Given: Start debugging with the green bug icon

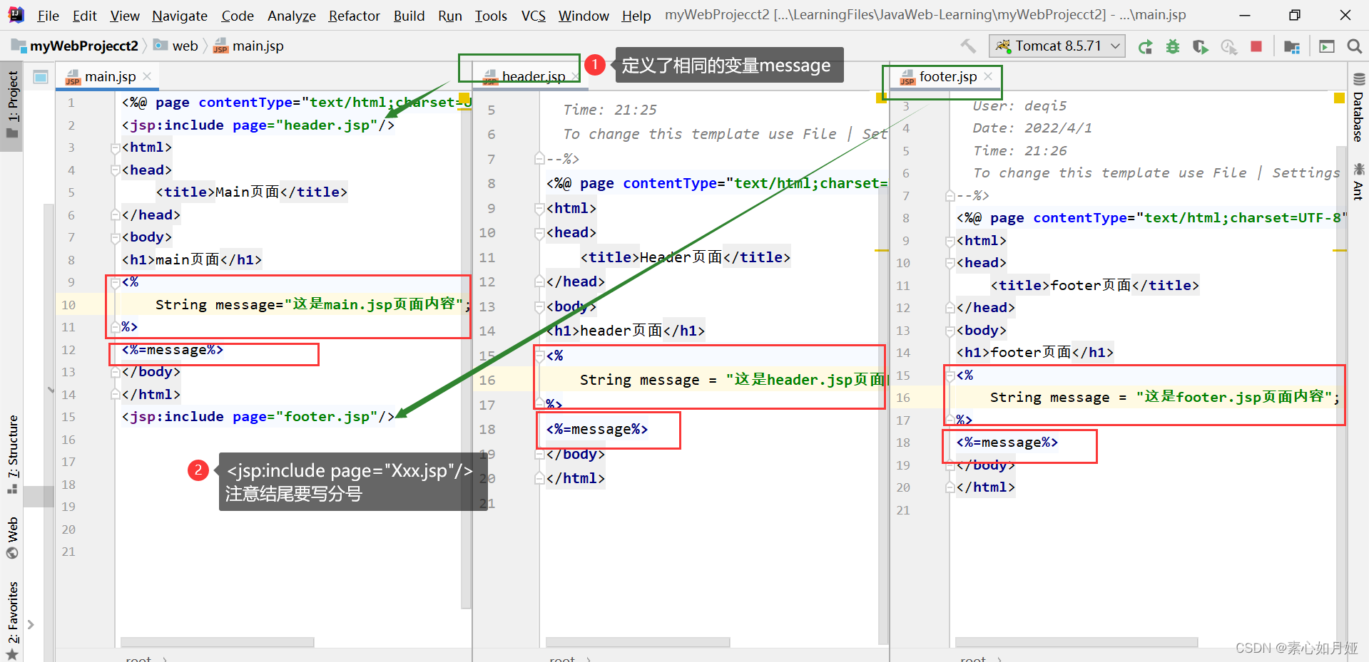Looking at the screenshot, I should pyautogui.click(x=1173, y=47).
